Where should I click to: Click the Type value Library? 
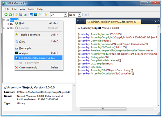point(21,103)
